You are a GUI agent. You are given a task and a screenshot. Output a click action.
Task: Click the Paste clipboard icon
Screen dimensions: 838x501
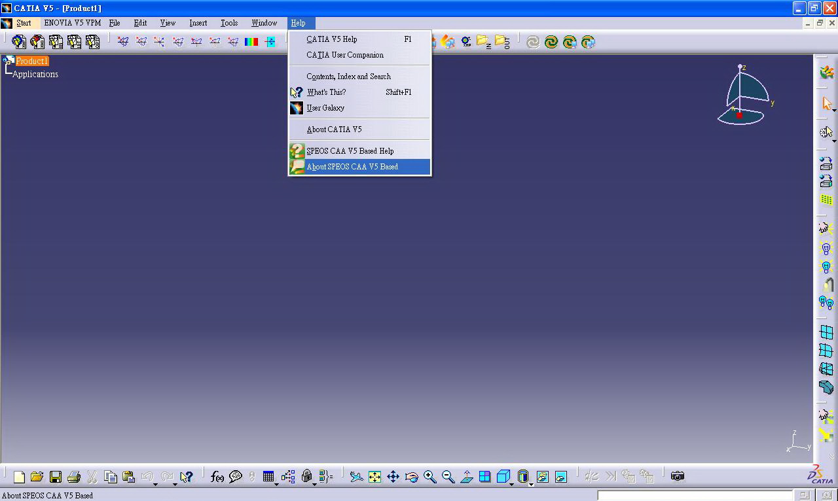pos(128,477)
